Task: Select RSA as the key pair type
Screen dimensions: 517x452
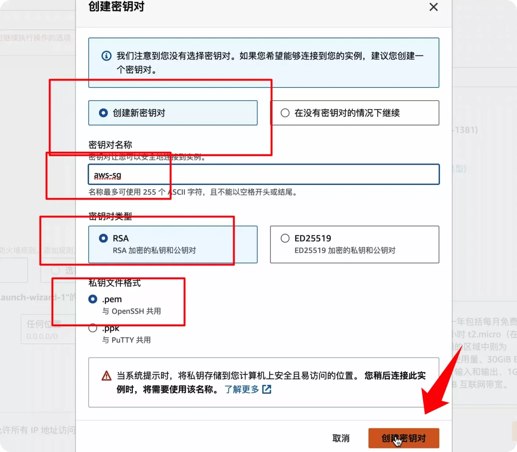Action: 159,244
